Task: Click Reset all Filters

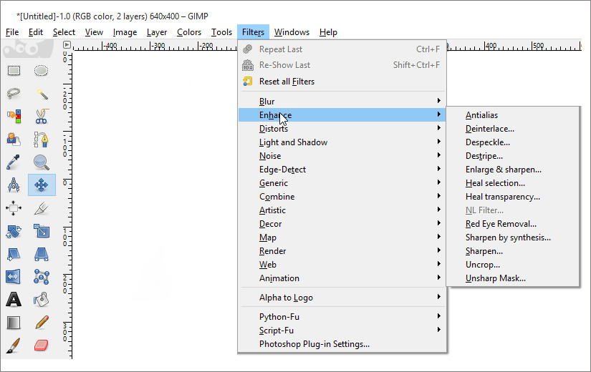Action: (x=287, y=82)
